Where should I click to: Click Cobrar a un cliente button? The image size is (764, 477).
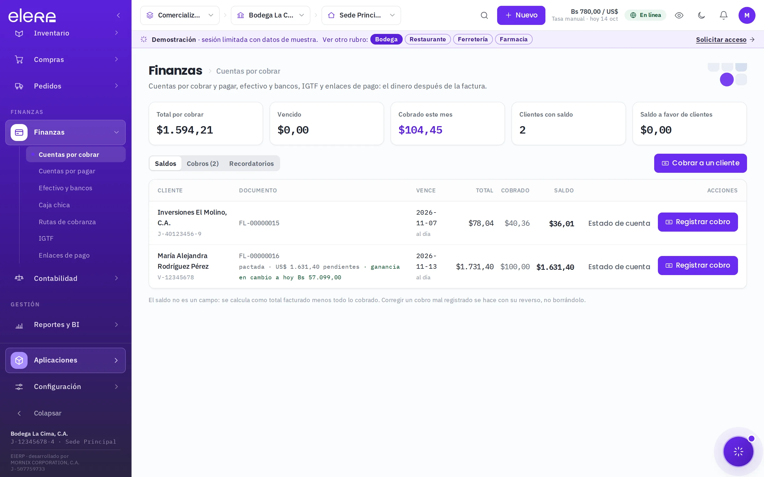[x=700, y=163]
